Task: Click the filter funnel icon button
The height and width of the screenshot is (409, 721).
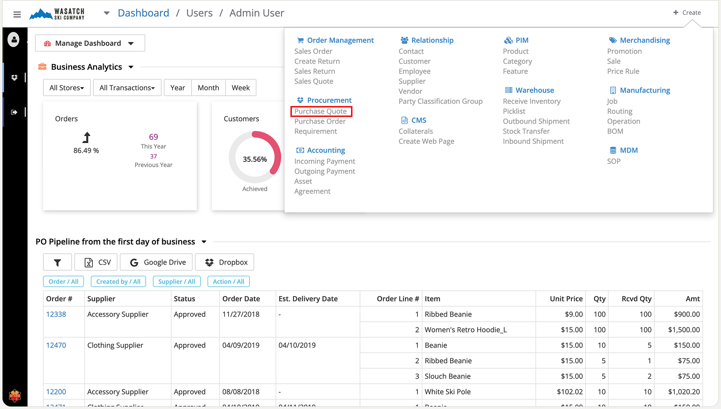Action: click(57, 262)
